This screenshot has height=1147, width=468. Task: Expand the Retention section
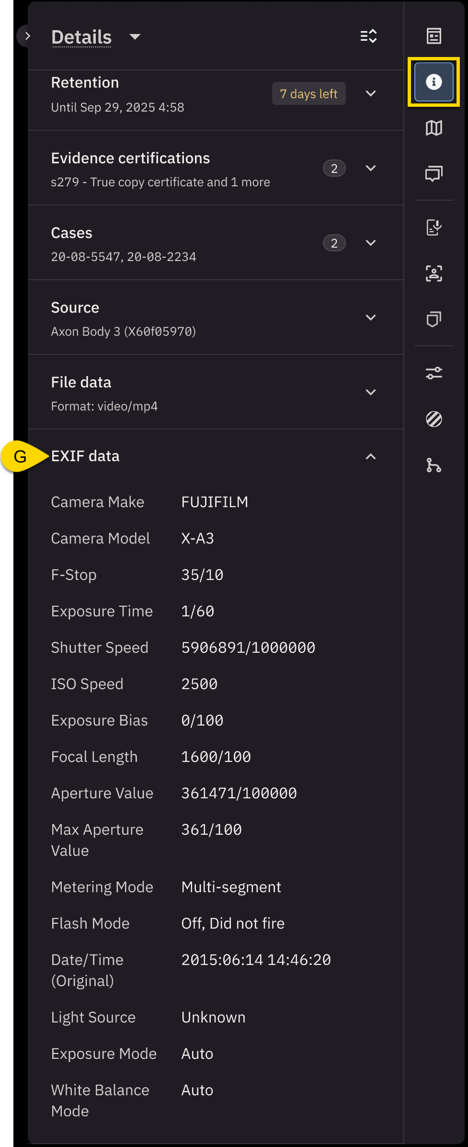pyautogui.click(x=370, y=93)
